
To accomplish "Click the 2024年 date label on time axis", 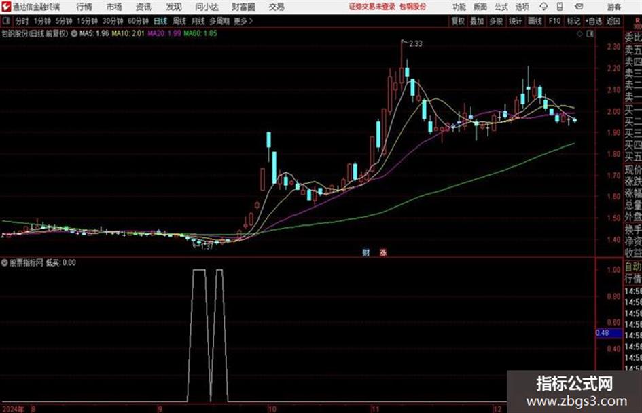I will (x=12, y=409).
